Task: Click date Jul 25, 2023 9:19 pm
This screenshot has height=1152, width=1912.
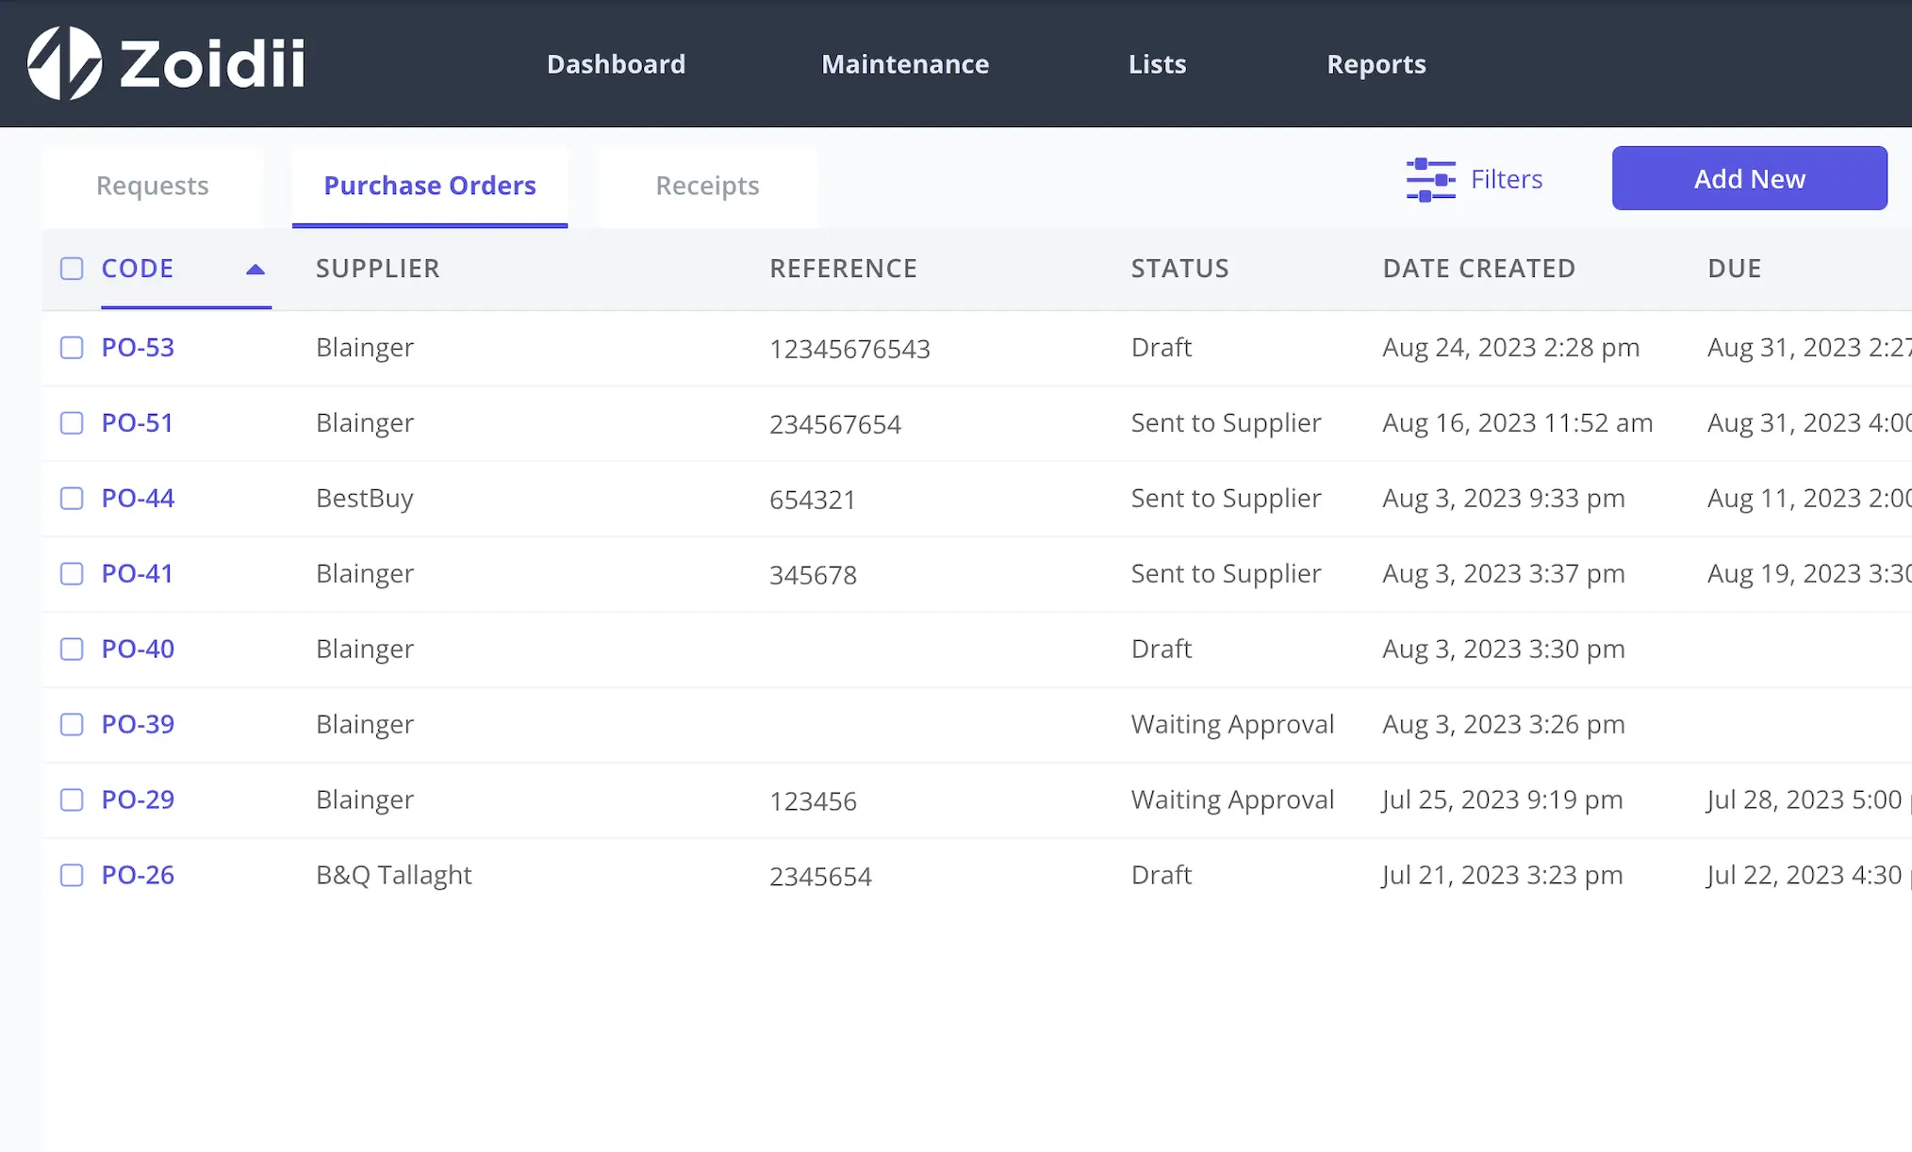Action: pos(1503,800)
